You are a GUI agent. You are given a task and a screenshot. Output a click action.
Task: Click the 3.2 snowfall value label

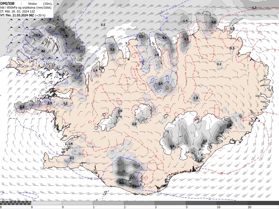tap(205, 141)
